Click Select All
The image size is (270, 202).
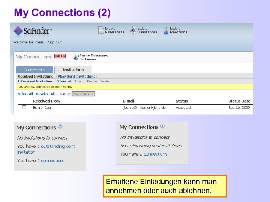coord(25,94)
